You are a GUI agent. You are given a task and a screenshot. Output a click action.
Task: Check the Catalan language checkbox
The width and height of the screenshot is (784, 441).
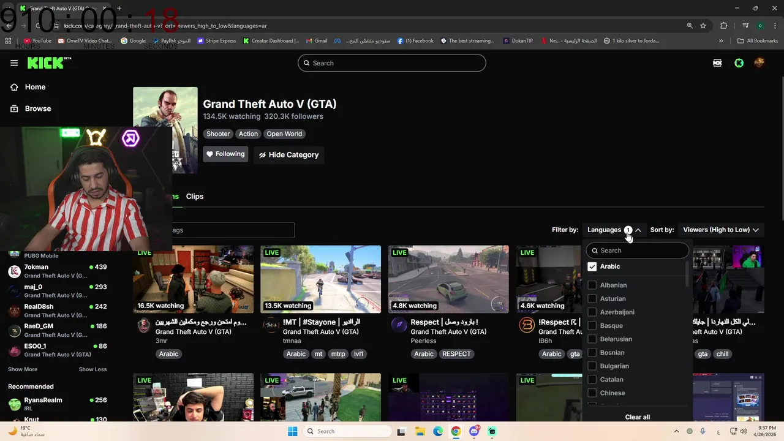(x=592, y=379)
